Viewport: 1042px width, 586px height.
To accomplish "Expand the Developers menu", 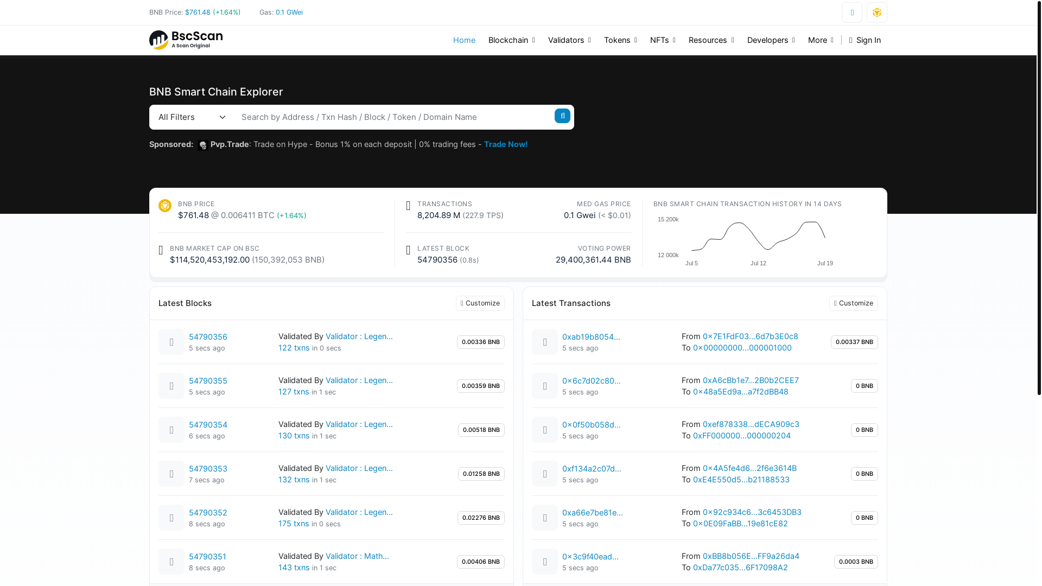I will click(771, 40).
